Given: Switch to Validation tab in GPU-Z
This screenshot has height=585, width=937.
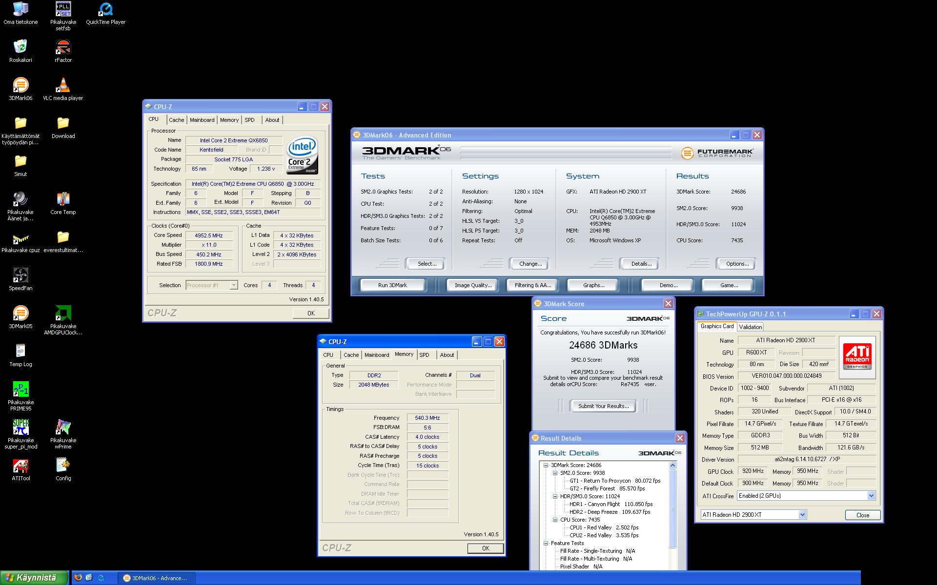Looking at the screenshot, I should (x=750, y=327).
